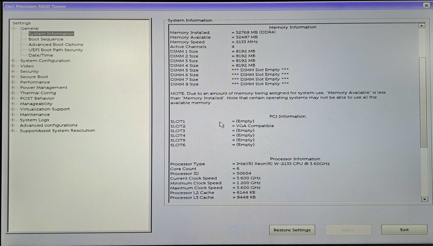The height and width of the screenshot is (246, 433).
Task: Click the Exit button
Action: 405,230
